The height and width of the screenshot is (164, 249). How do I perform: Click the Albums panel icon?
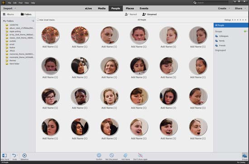click(x=4, y=14)
